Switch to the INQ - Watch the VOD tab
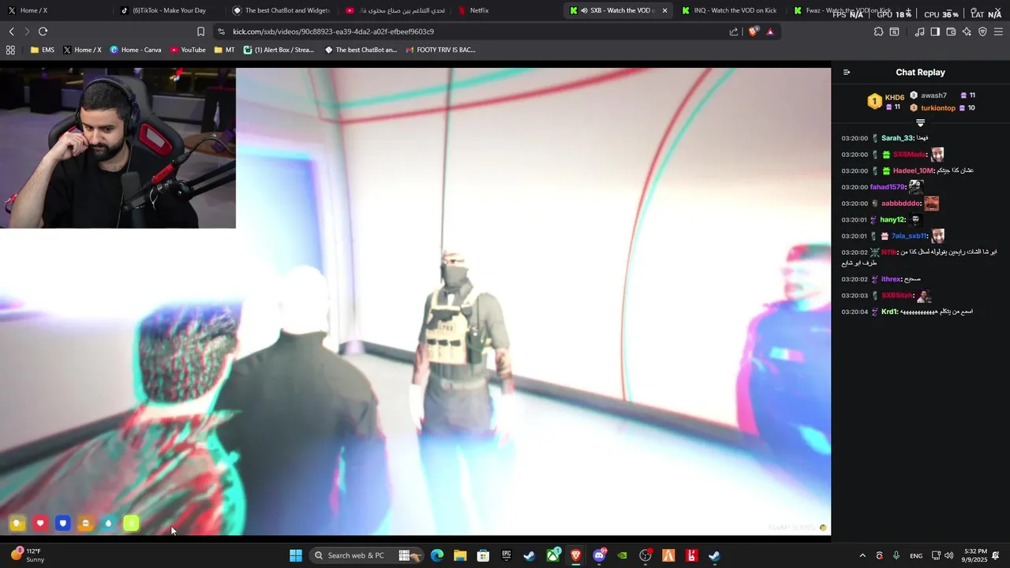Image resolution: width=1010 pixels, height=568 pixels. coord(730,10)
